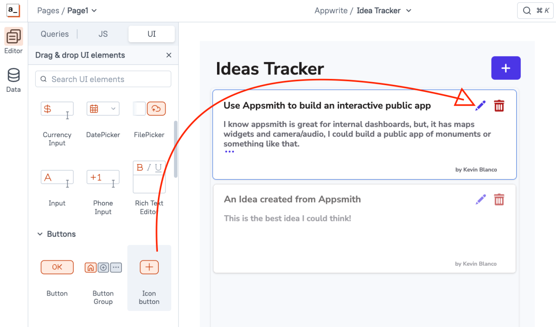Switch to the Queries tab
This screenshot has width=556, height=327.
(x=54, y=34)
